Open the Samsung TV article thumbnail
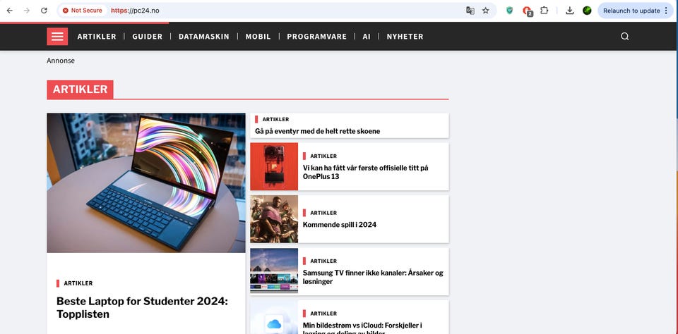Viewport: 678px width, 334px height. click(274, 271)
